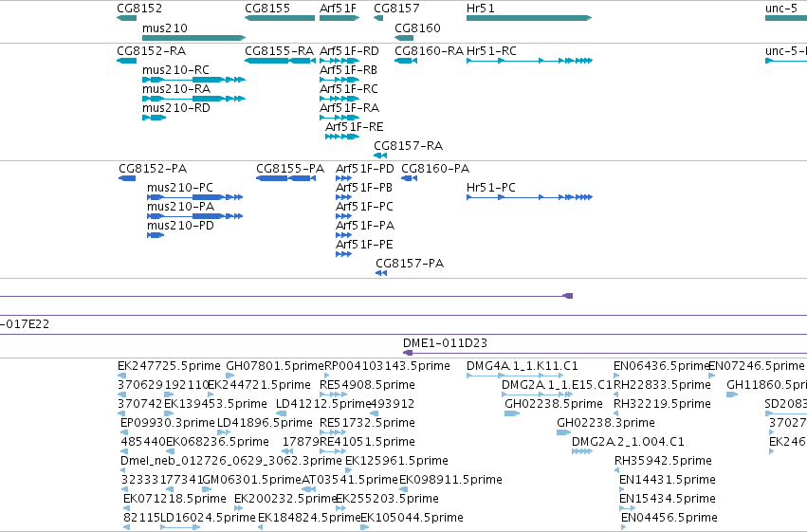
Task: Select EST DMG2A.1_1.E15.C1
Action: [557, 385]
